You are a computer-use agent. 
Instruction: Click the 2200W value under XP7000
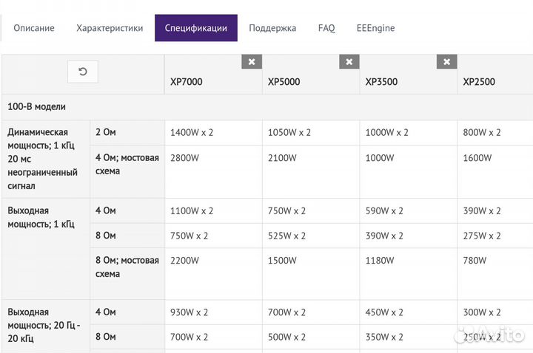184,260
